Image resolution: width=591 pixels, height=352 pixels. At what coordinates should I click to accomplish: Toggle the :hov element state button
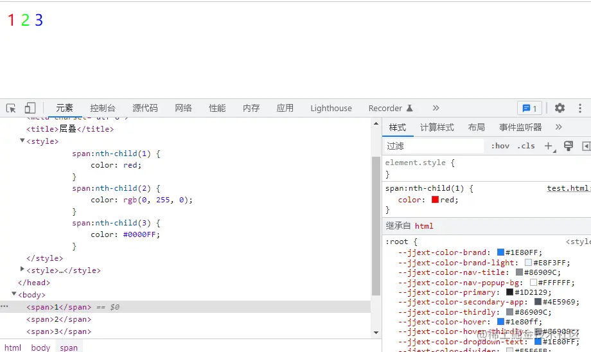point(500,146)
